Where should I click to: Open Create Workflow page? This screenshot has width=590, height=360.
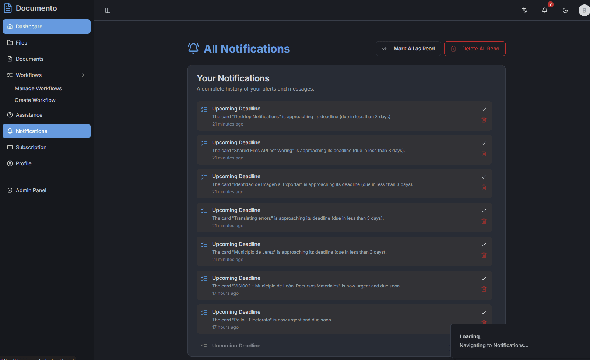(35, 100)
